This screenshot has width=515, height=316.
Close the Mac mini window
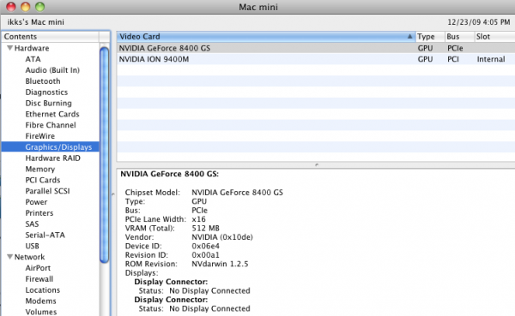coord(11,7)
